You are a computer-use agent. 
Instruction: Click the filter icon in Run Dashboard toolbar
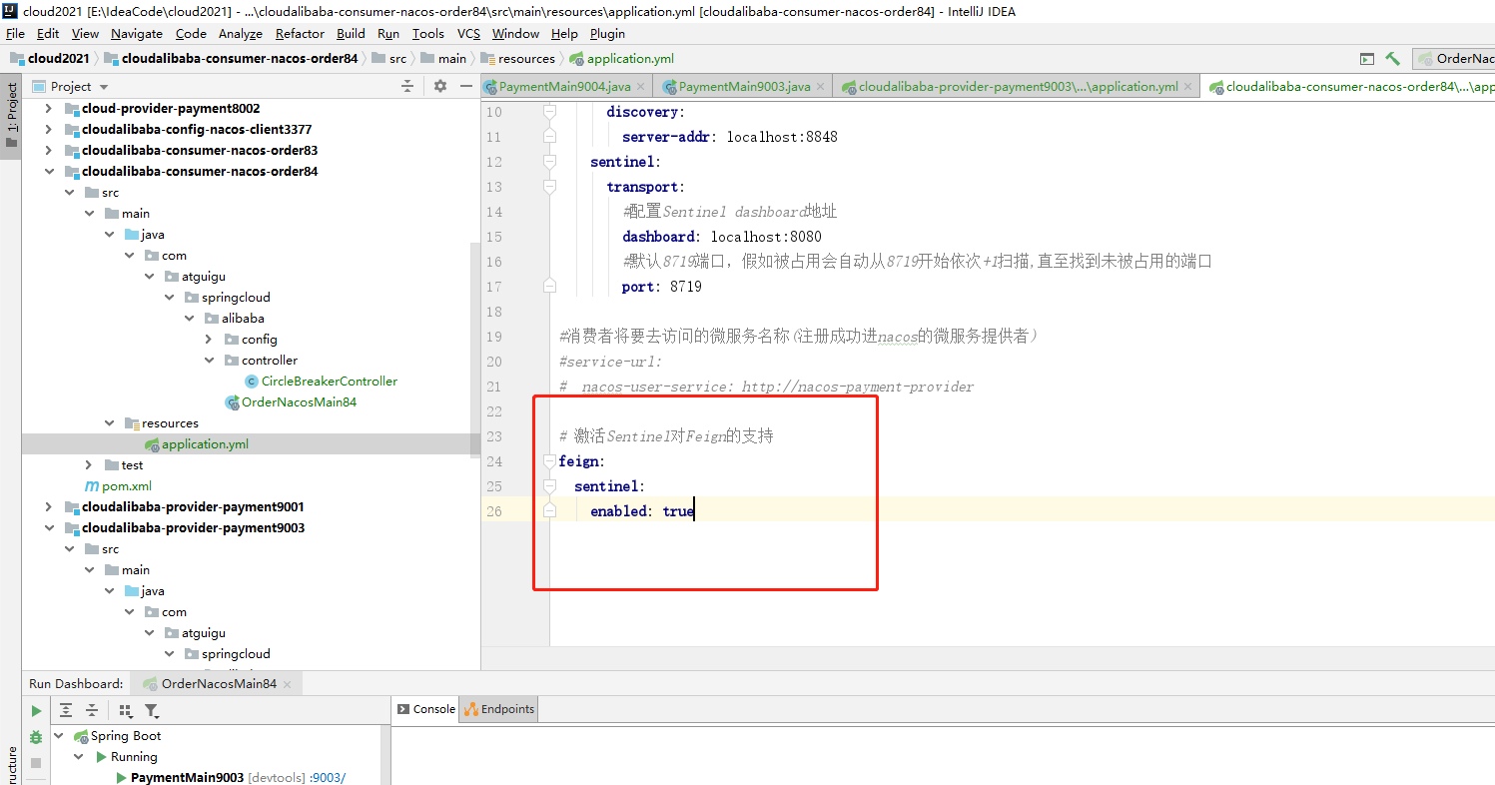tap(152, 710)
